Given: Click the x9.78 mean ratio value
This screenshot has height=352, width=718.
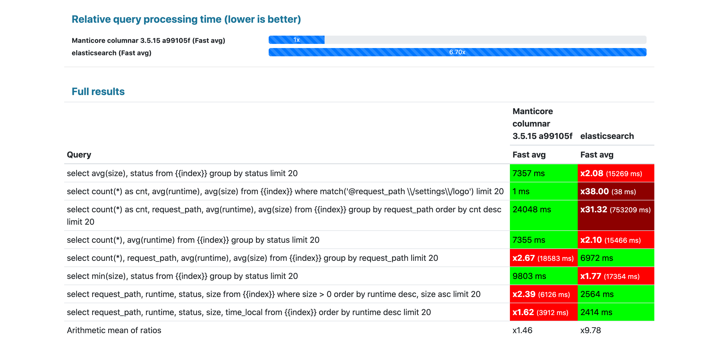Looking at the screenshot, I should tap(590, 330).
